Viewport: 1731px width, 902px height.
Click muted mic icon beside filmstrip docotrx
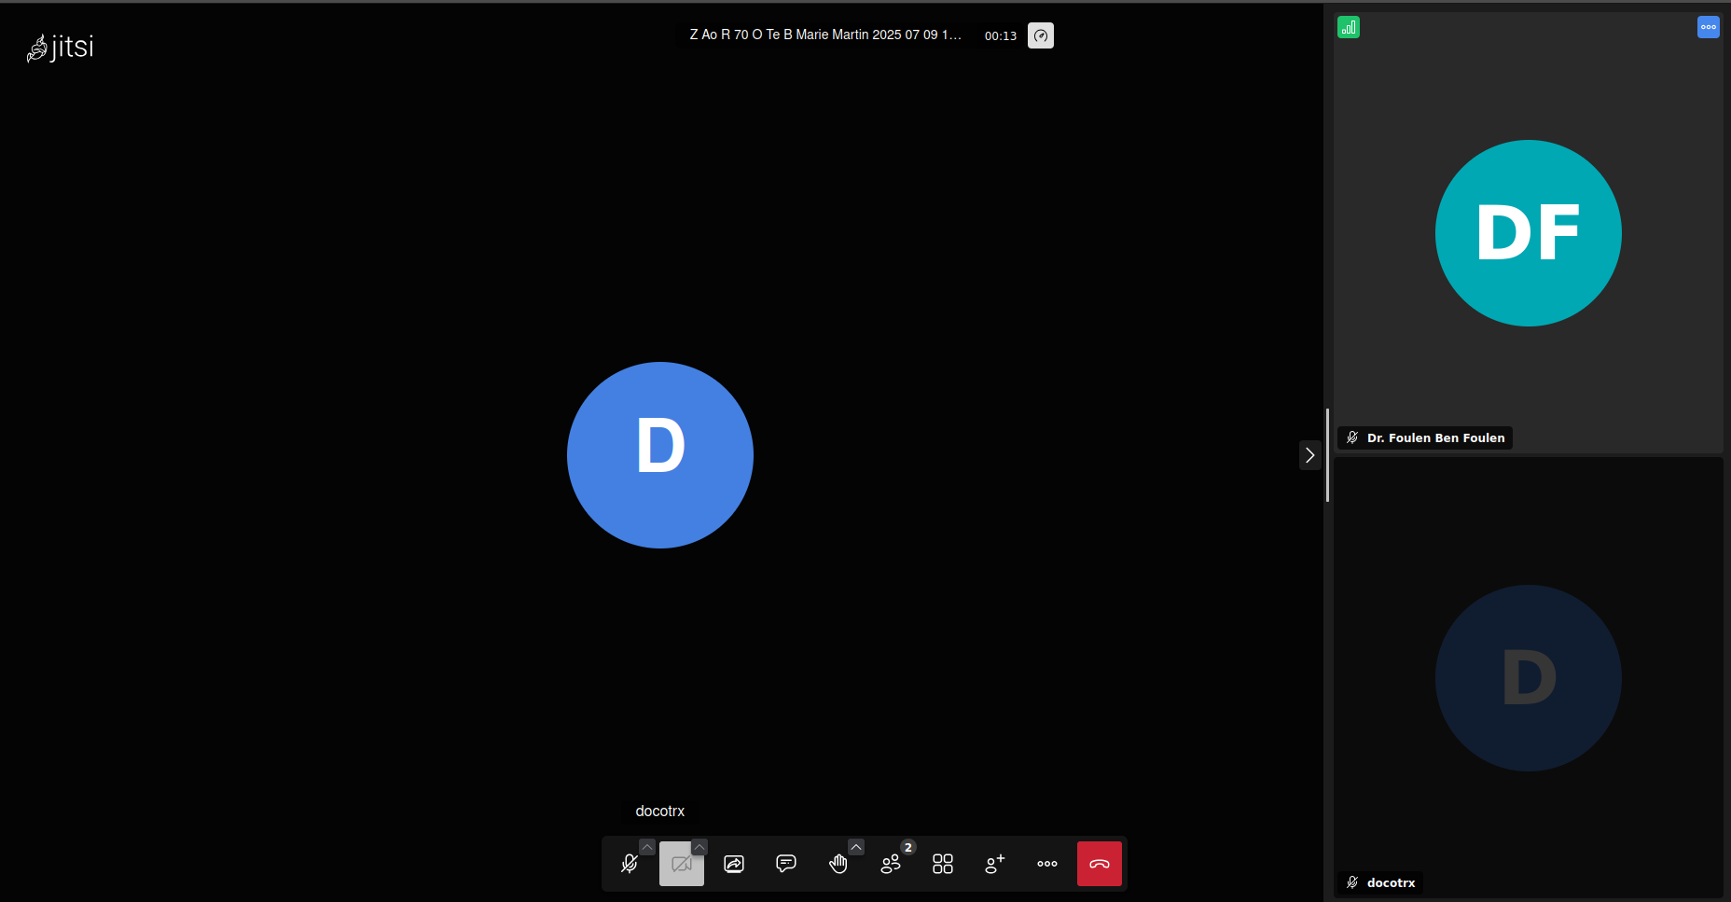point(1352,882)
